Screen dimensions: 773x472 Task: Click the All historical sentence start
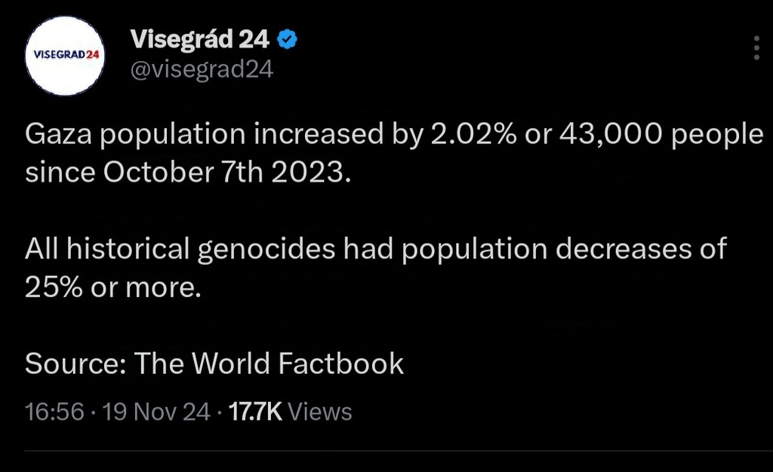[107, 248]
